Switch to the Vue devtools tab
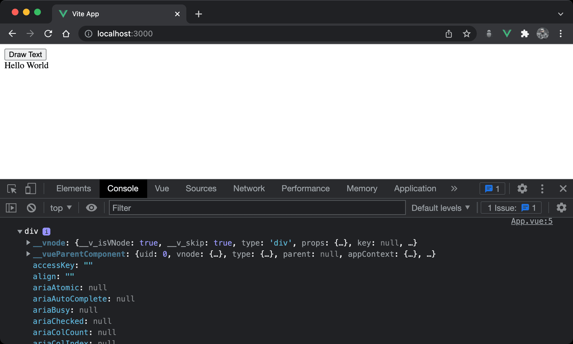Screen dimensions: 573x344 point(162,189)
